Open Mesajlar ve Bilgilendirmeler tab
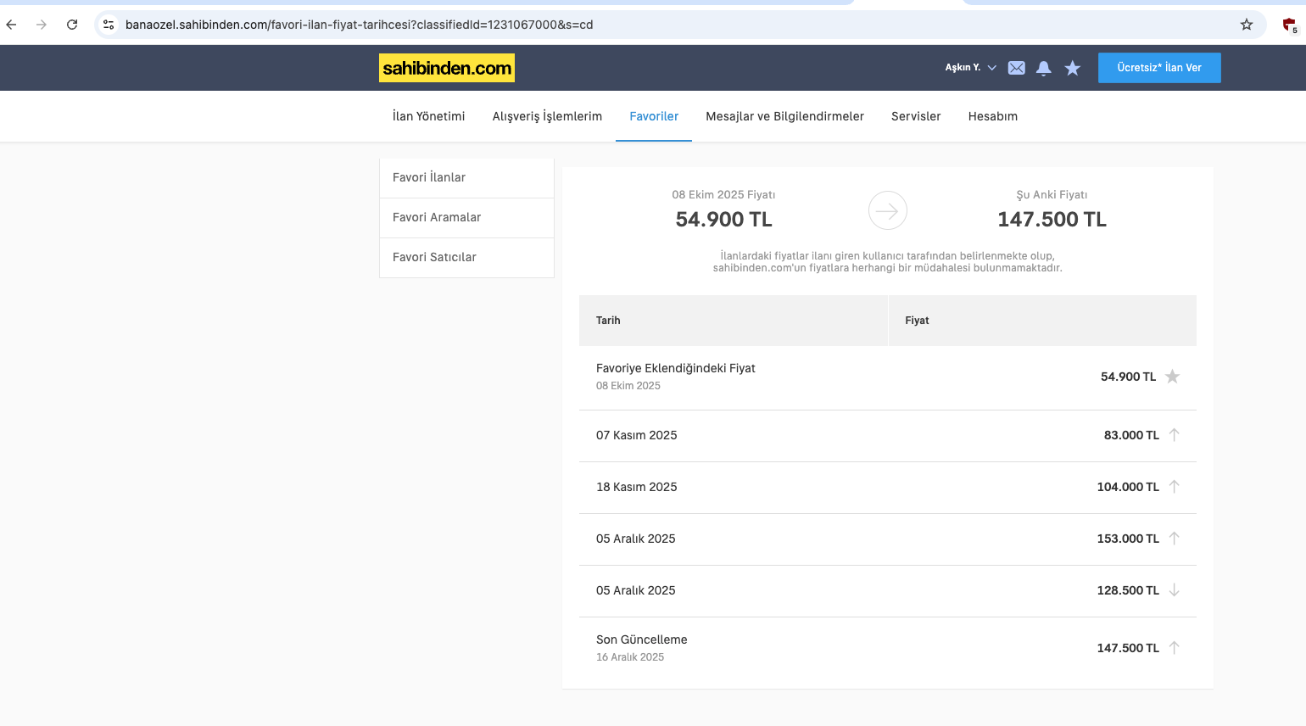The image size is (1306, 726). point(784,116)
